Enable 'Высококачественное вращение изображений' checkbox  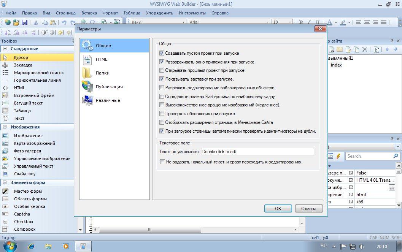point(162,105)
